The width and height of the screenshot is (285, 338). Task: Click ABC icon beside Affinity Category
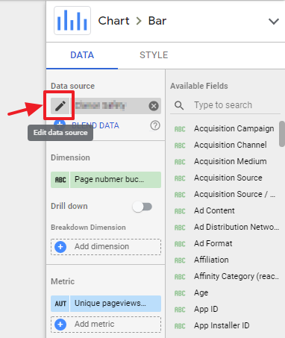tap(180, 277)
